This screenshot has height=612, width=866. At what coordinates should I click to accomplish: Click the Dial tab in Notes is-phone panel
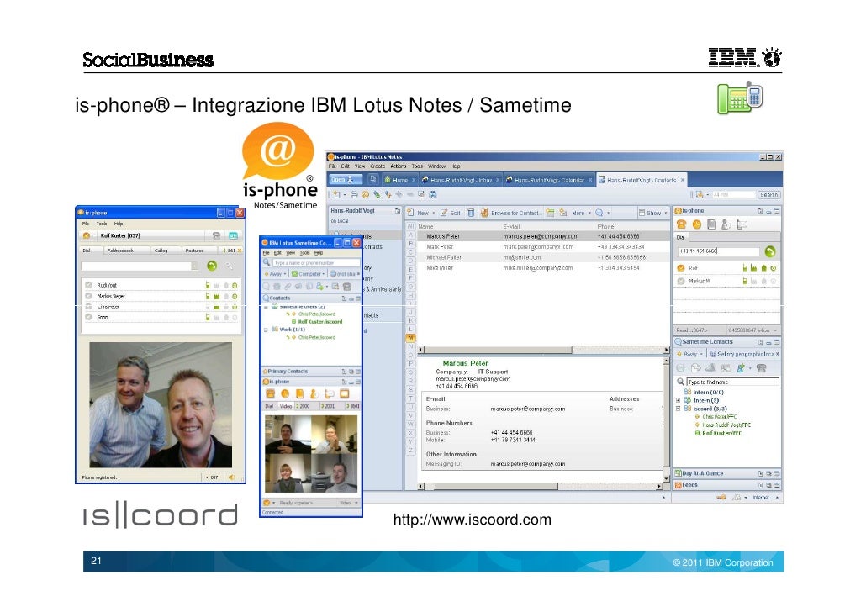pyautogui.click(x=680, y=237)
